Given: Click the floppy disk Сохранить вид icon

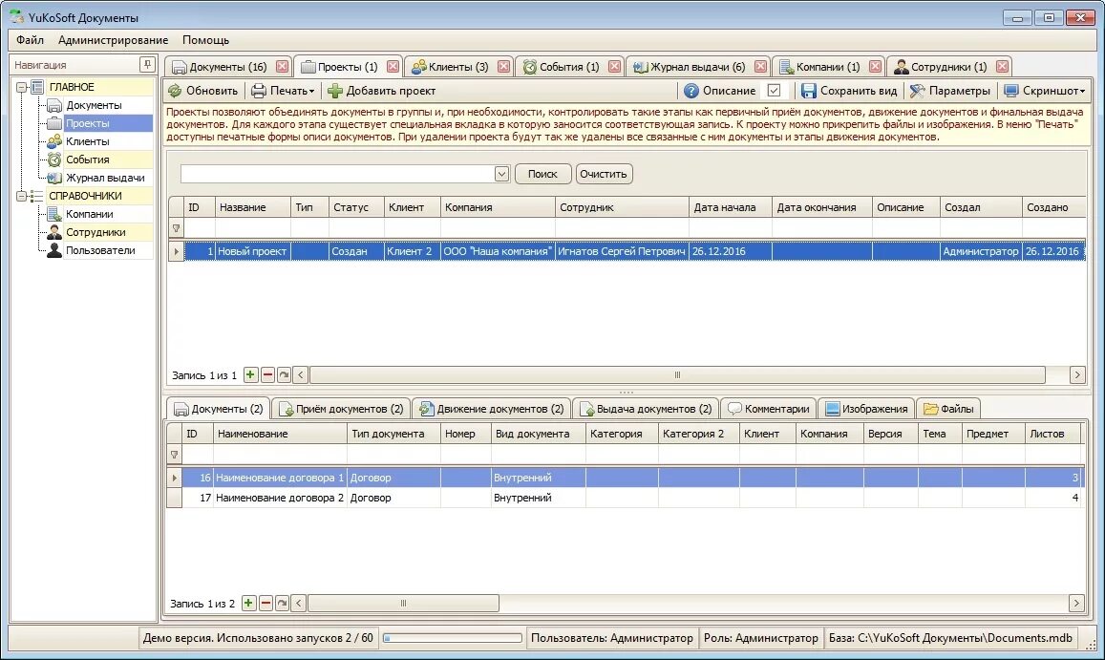Looking at the screenshot, I should (x=809, y=90).
